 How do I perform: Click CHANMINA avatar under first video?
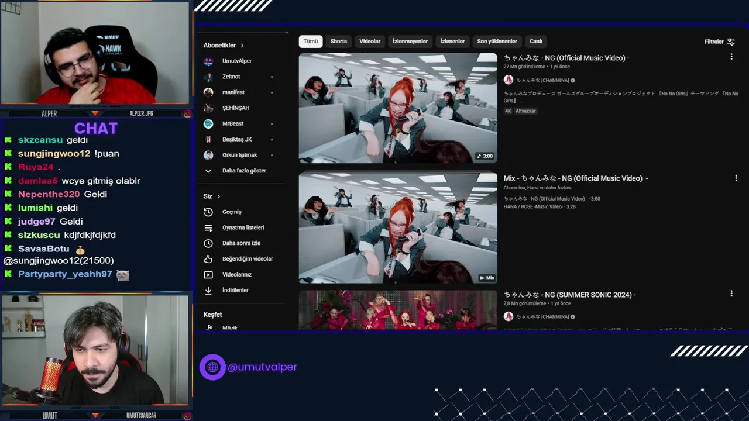pyautogui.click(x=509, y=80)
